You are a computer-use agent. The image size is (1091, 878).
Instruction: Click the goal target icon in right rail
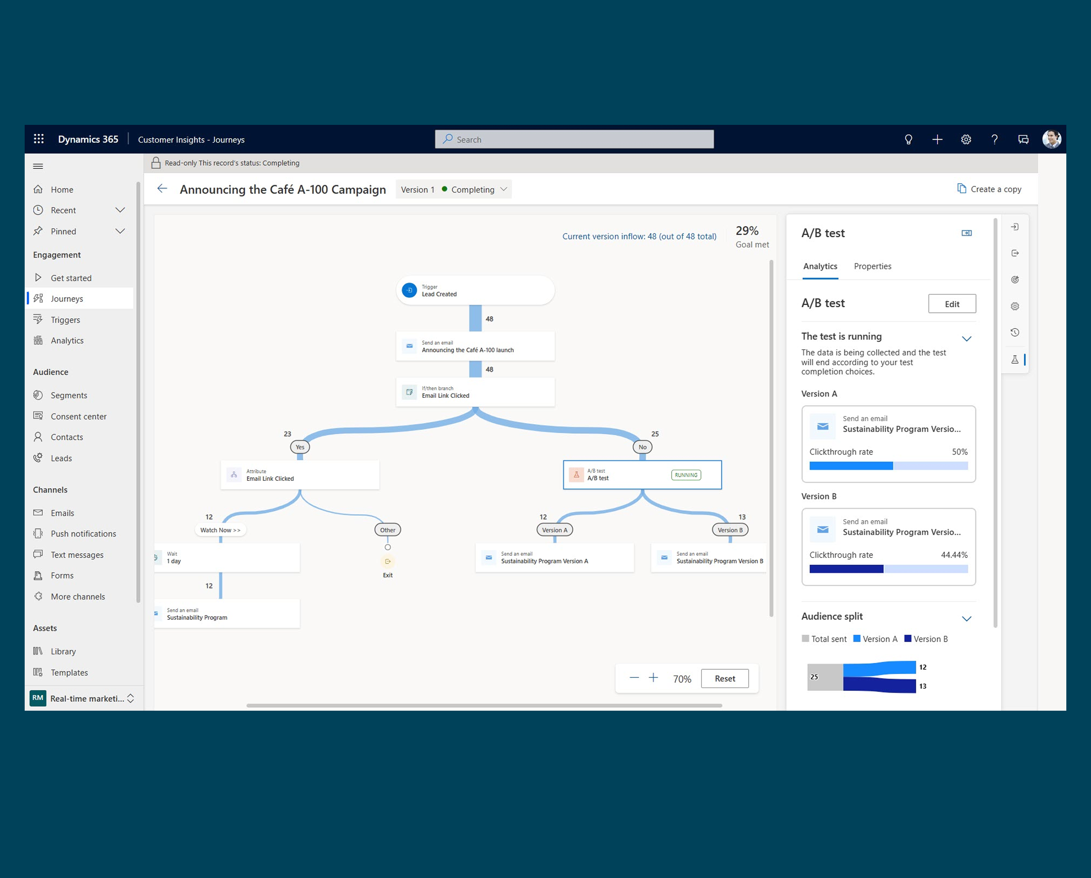click(1015, 280)
